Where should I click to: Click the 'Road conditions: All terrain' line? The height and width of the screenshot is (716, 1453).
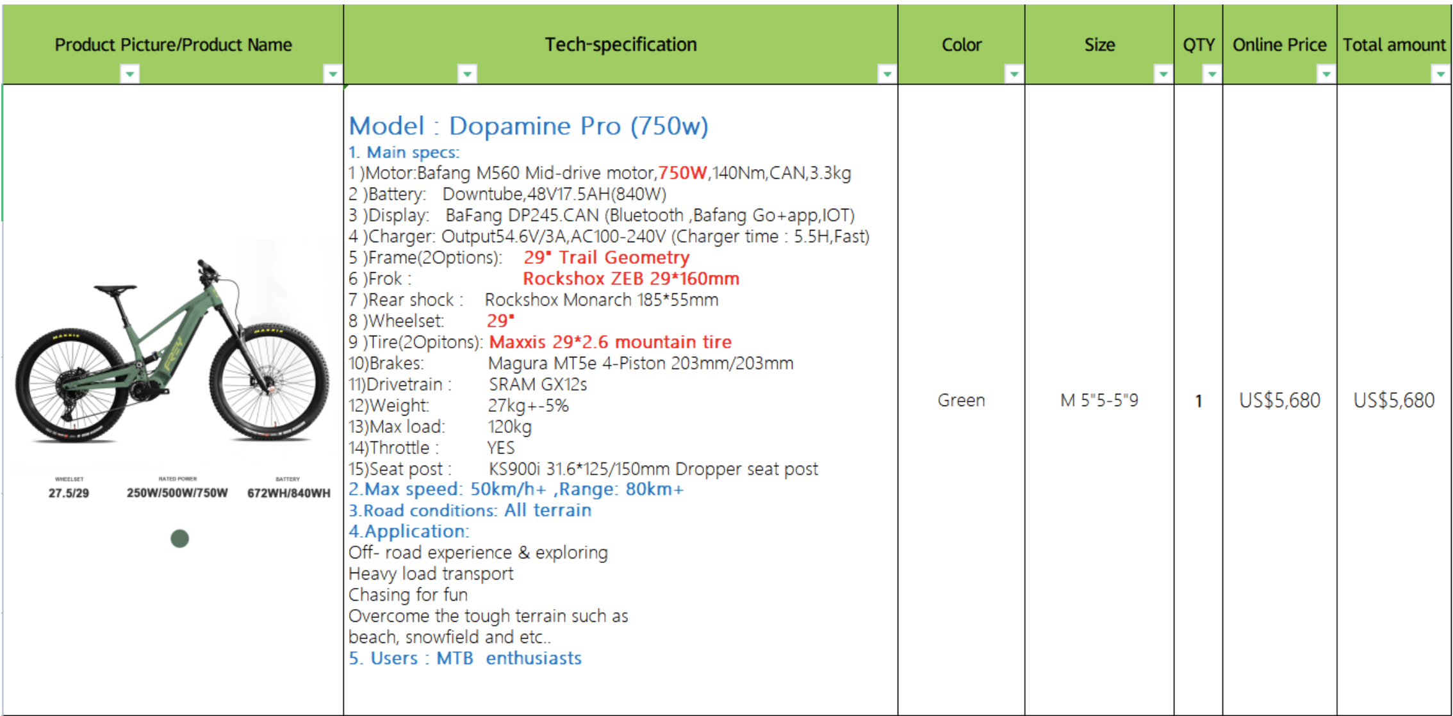pos(470,510)
